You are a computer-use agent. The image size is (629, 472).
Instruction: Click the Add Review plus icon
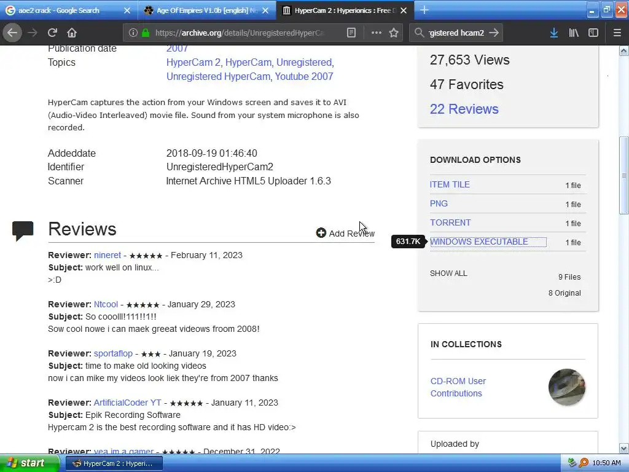pyautogui.click(x=321, y=233)
